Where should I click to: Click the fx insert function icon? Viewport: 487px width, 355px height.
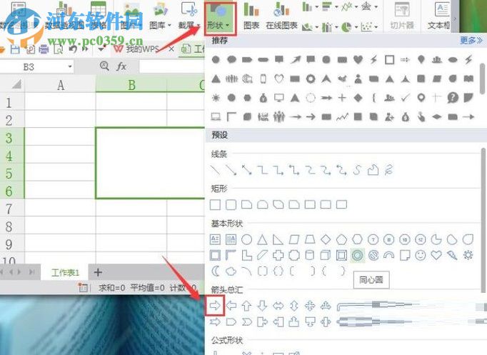pyautogui.click(x=121, y=66)
